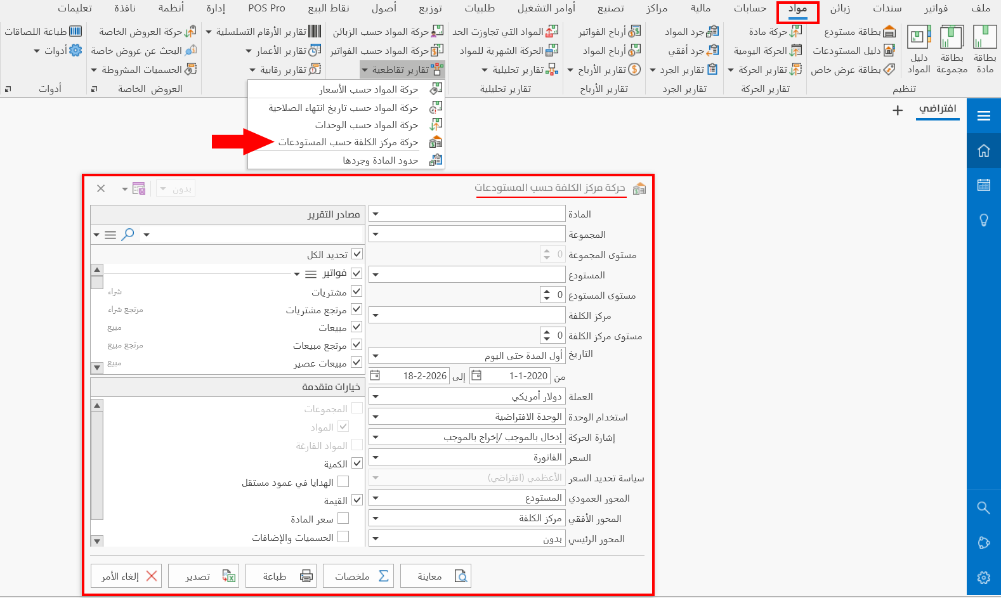The image size is (1001, 598).
Task: Click the lightbulb icon in sidebar
Action: tap(984, 220)
